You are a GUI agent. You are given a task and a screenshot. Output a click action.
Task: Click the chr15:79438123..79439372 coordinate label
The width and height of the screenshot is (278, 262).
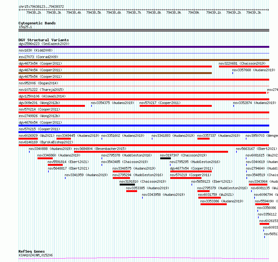point(41,7)
